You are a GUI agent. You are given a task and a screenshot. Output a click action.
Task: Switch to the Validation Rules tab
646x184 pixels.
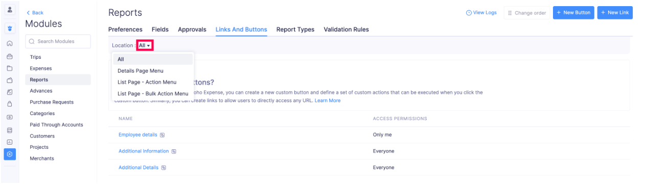click(x=347, y=30)
